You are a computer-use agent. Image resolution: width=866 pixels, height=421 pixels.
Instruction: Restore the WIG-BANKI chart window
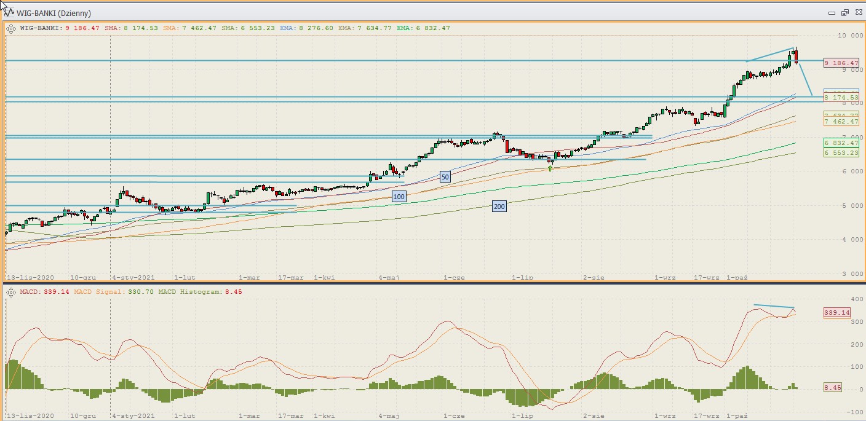click(x=844, y=12)
